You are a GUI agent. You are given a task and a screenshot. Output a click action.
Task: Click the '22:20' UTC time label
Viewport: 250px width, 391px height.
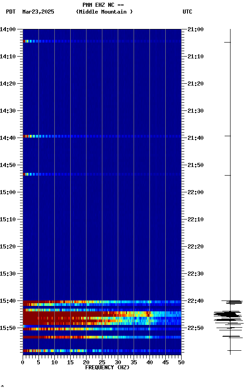click(196, 247)
